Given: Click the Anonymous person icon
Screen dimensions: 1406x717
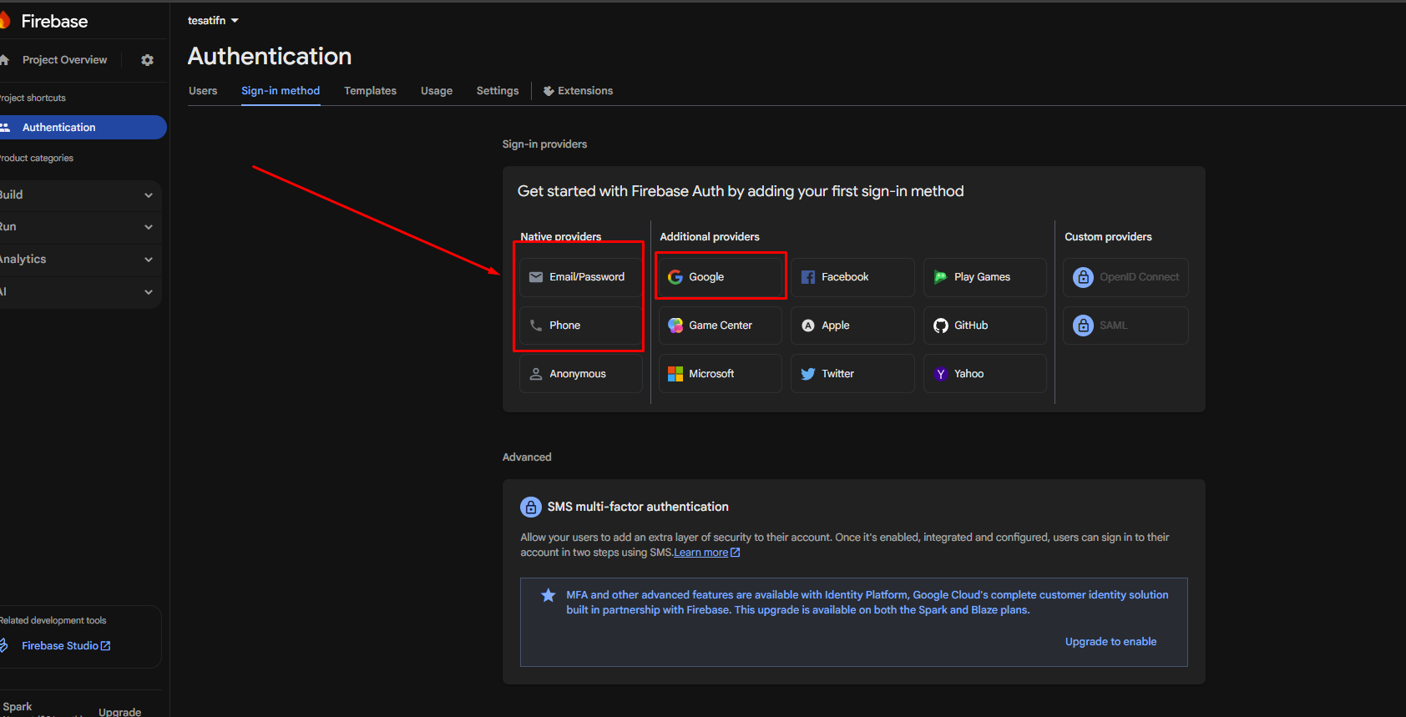Looking at the screenshot, I should [536, 374].
